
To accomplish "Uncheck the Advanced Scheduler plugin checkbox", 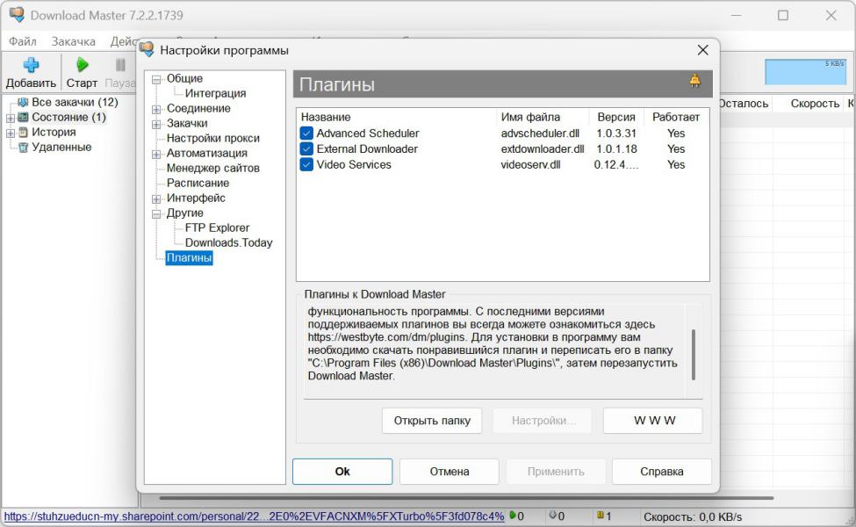I will coord(306,134).
